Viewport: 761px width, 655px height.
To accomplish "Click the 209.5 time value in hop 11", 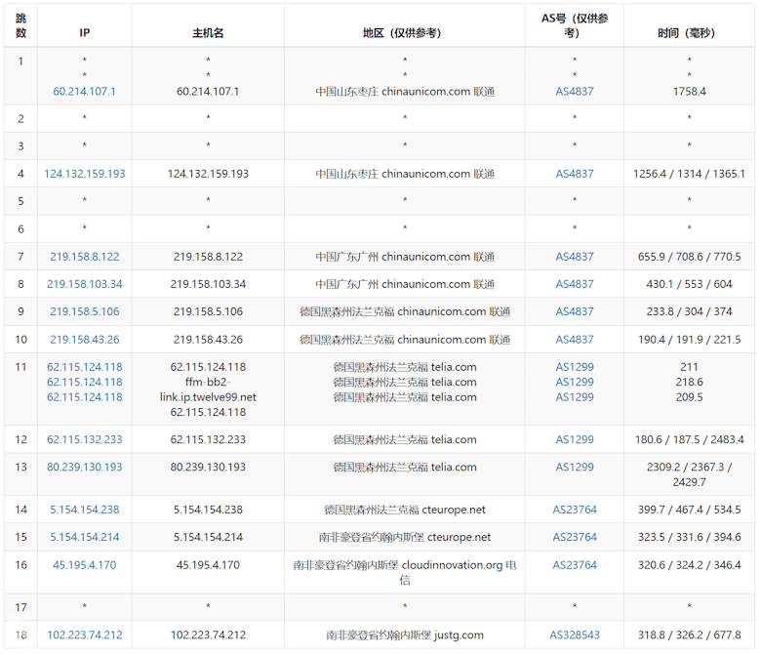I will click(689, 397).
